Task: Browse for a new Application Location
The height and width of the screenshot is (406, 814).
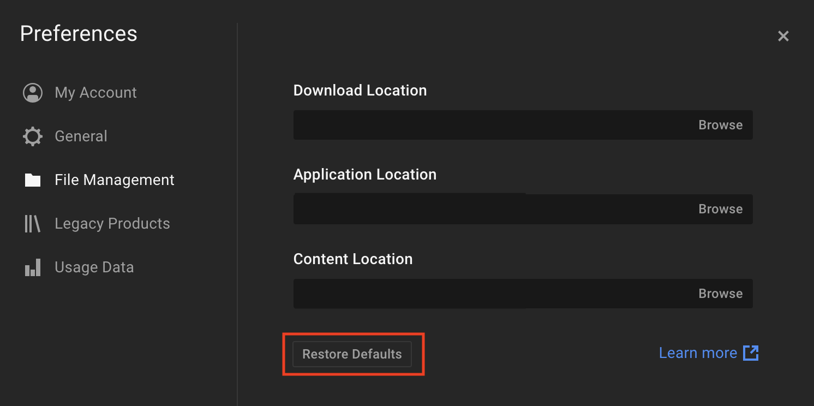Action: (720, 209)
